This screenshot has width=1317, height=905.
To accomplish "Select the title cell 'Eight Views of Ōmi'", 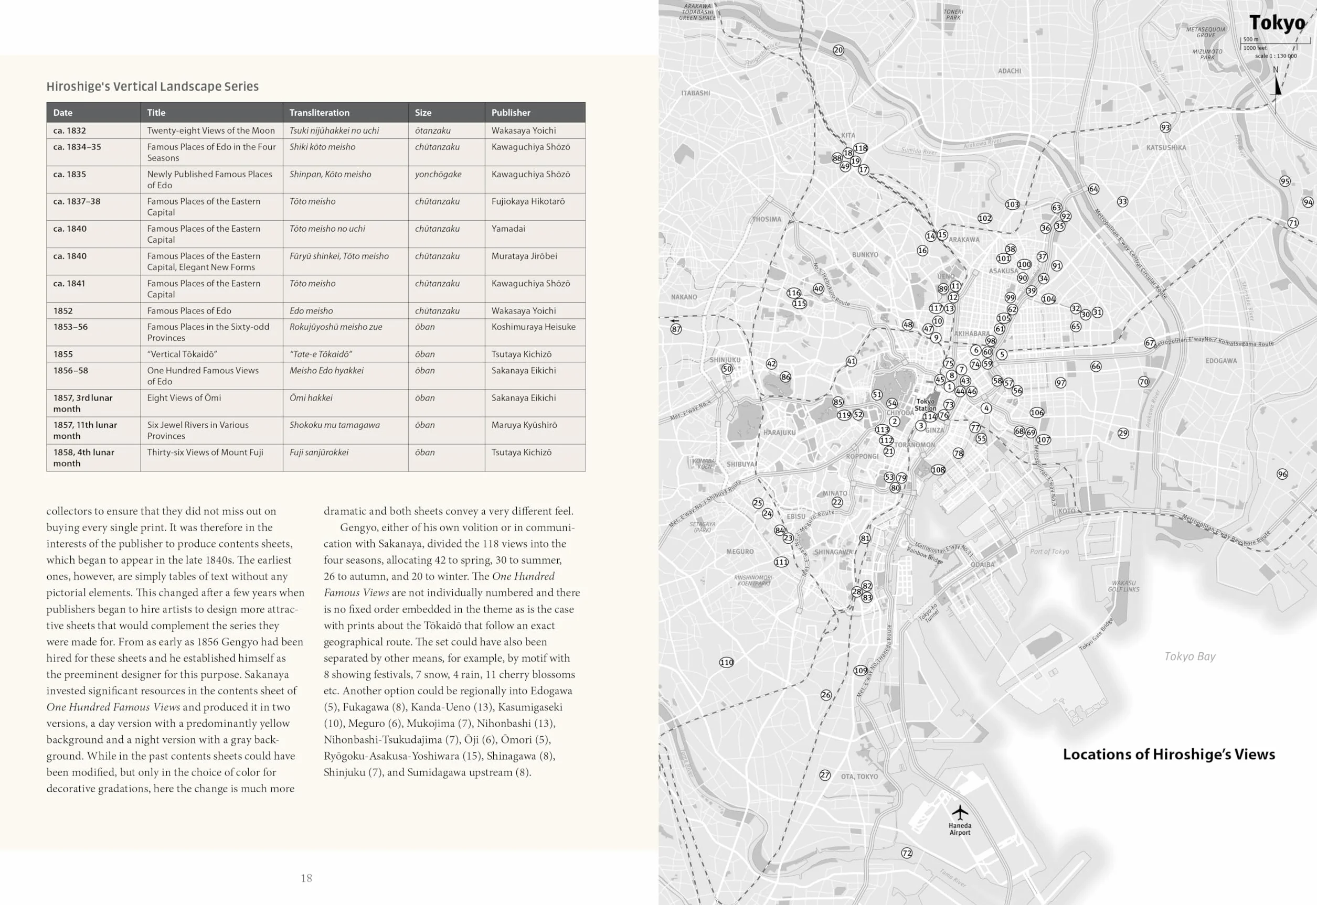I will (211, 403).
